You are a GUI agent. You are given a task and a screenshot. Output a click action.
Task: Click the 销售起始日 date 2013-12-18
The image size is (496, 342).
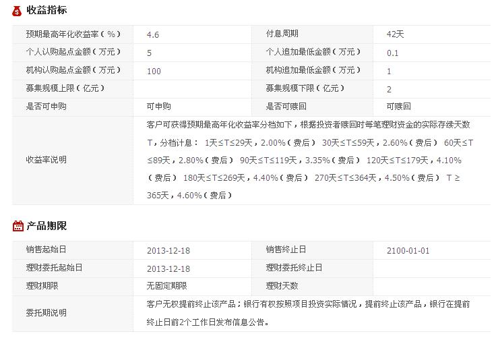coord(168,251)
